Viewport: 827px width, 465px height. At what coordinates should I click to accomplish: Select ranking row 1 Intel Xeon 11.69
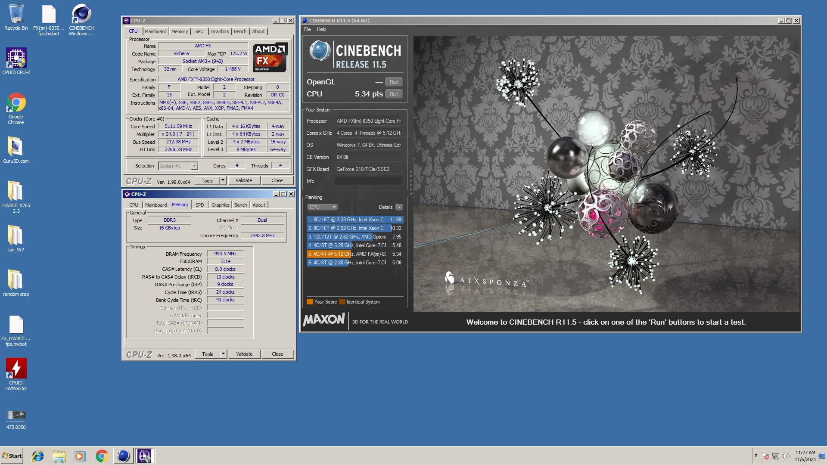coord(355,220)
